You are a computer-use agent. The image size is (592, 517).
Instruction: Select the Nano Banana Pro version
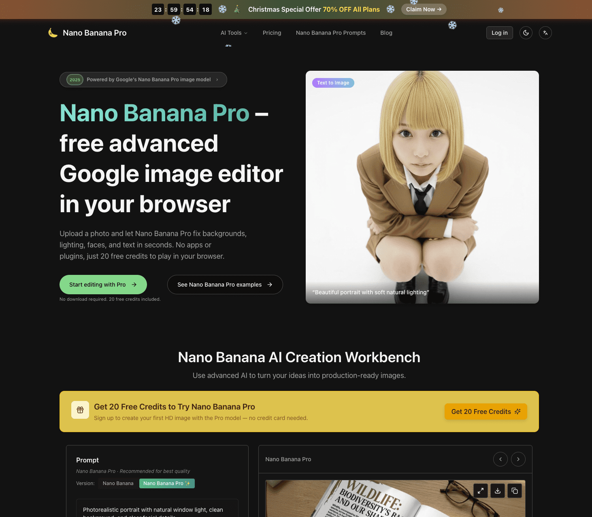tap(166, 483)
